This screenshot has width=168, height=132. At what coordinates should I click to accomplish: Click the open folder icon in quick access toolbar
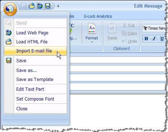point(32,6)
